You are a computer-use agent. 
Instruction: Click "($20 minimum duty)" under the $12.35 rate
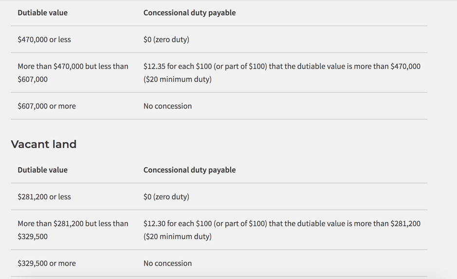(177, 79)
